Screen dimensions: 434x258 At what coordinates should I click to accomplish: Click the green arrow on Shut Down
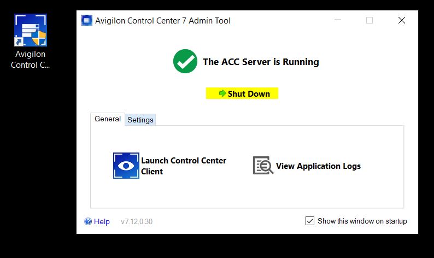coord(222,93)
